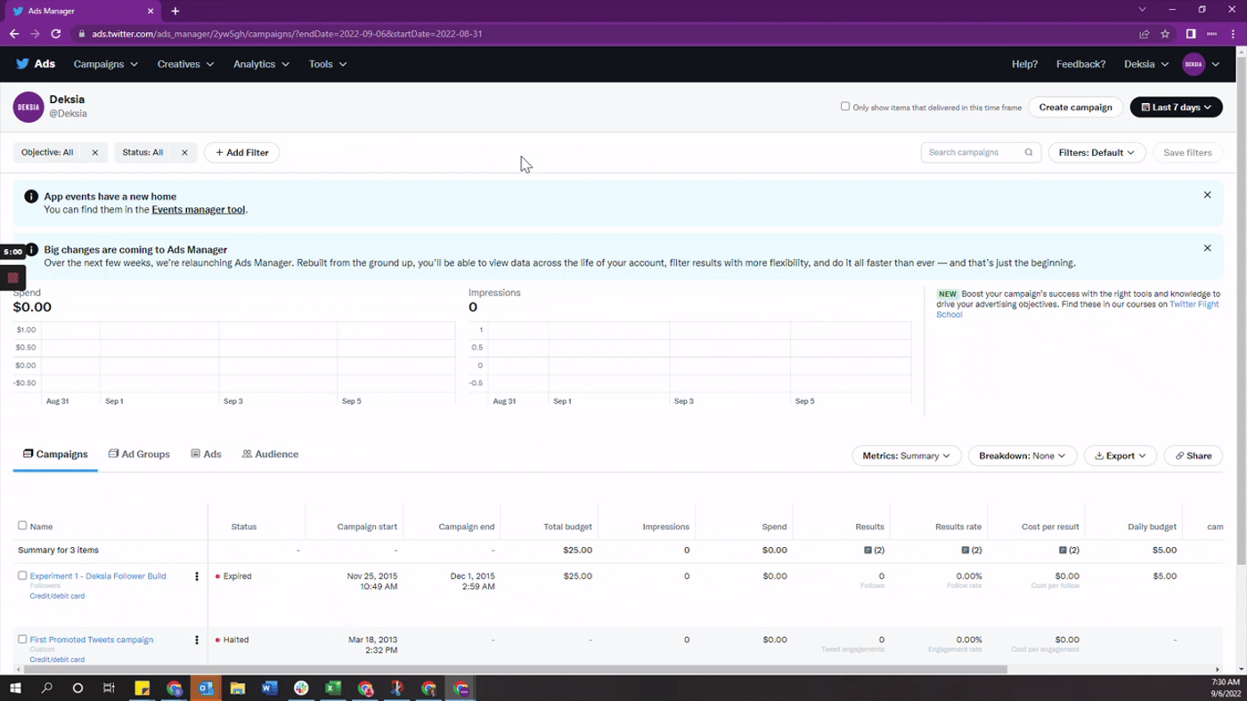Screen dimensions: 1247x701
Task: Open options menu for Experiment 1 campaign
Action: [197, 576]
